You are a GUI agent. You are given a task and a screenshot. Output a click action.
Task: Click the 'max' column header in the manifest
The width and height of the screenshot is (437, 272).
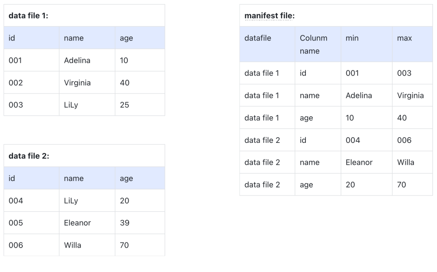(404, 38)
